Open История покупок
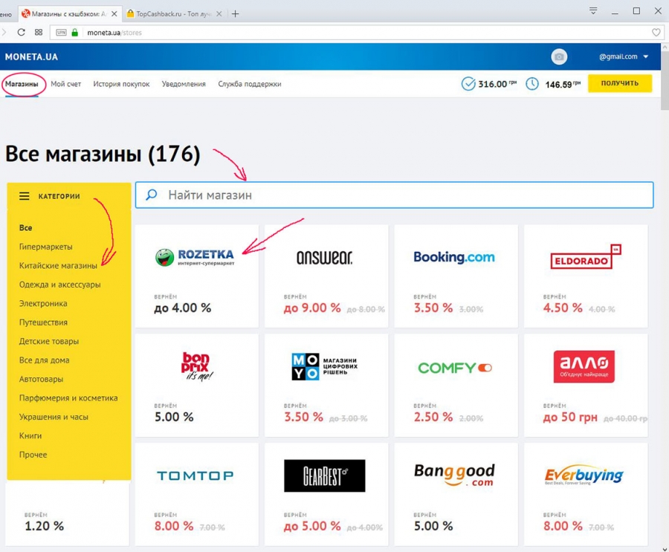 pyautogui.click(x=121, y=84)
